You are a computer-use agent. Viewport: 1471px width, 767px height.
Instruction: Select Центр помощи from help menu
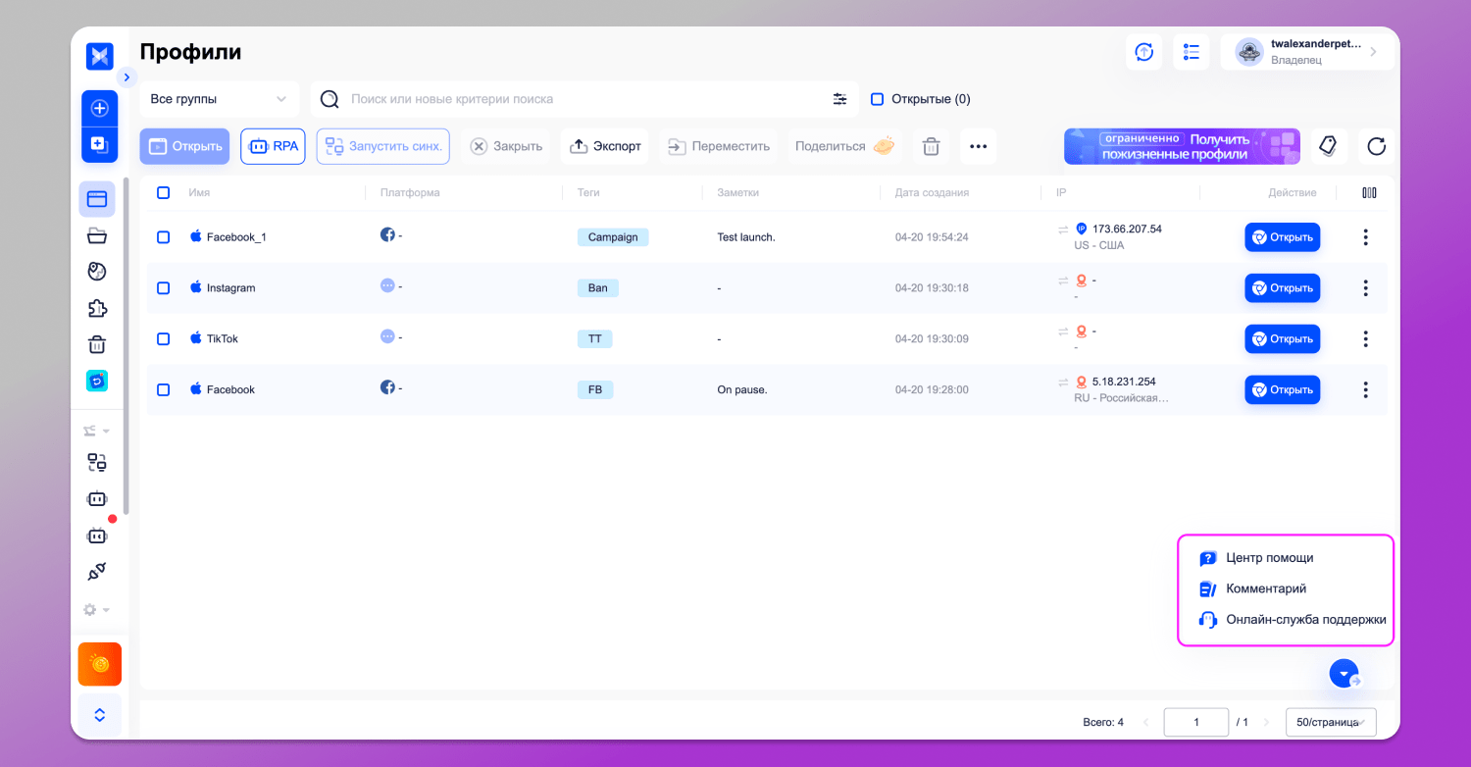(x=1269, y=558)
